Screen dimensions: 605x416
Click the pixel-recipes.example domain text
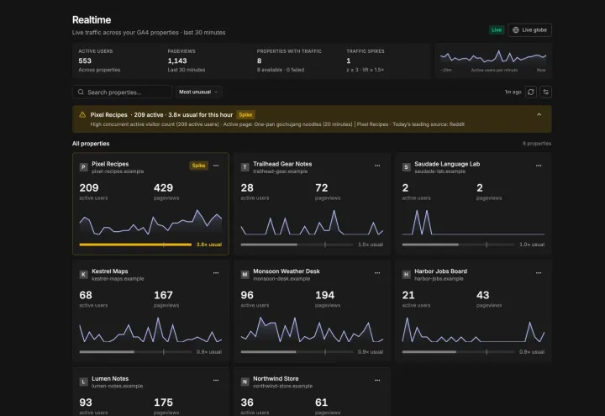click(x=118, y=171)
